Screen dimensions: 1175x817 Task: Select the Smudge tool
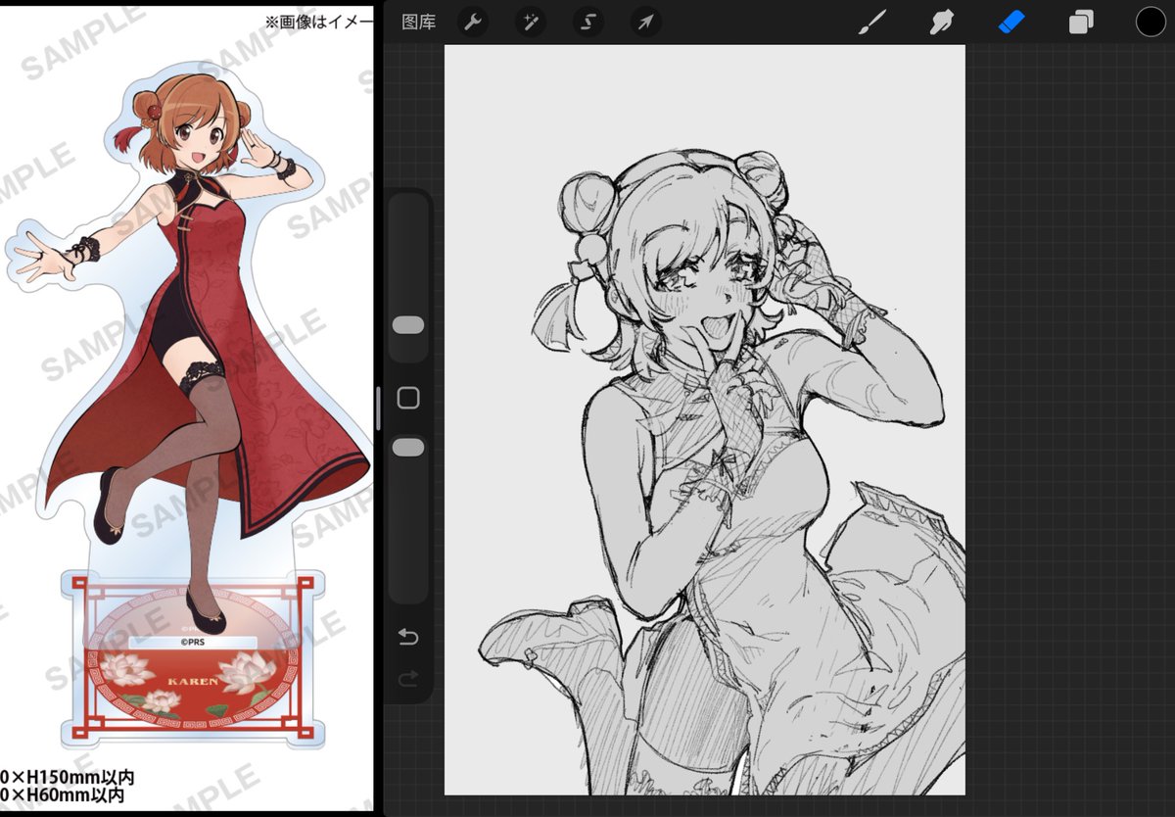click(941, 23)
